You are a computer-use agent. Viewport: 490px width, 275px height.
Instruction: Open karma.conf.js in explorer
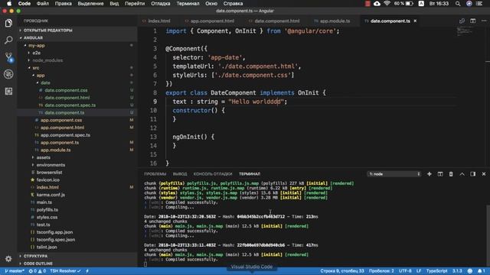(x=51, y=195)
